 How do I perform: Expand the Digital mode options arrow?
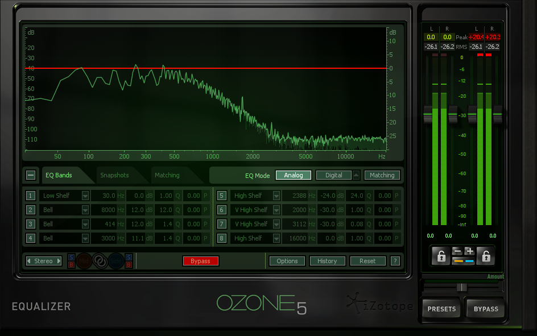356,175
